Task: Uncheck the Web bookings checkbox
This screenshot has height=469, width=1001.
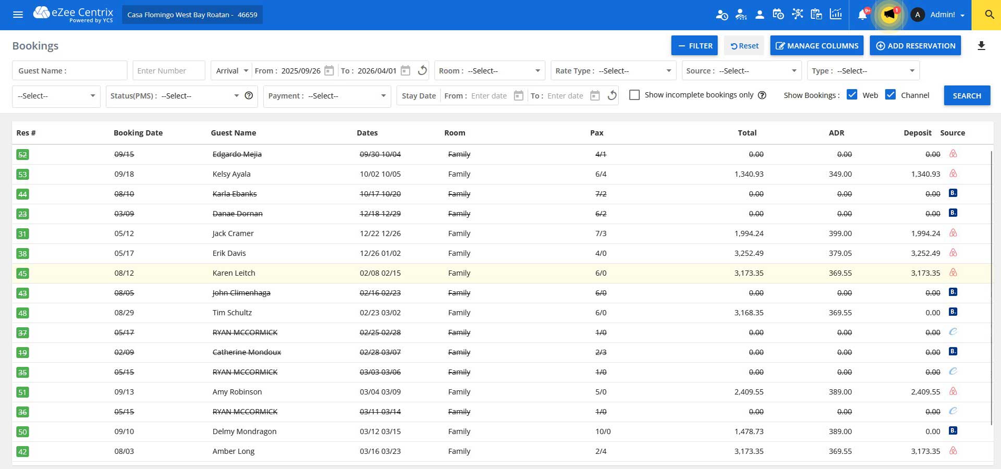Action: click(852, 95)
